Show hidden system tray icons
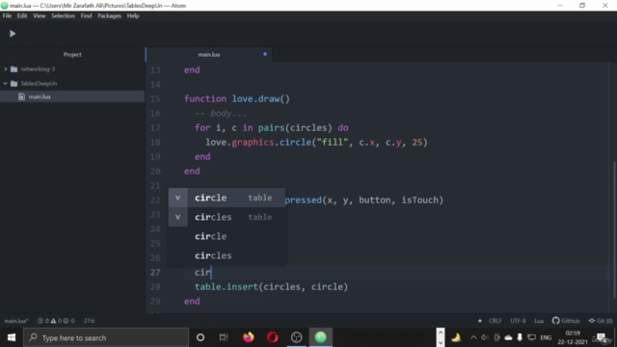Image resolution: width=617 pixels, height=347 pixels. click(473, 337)
